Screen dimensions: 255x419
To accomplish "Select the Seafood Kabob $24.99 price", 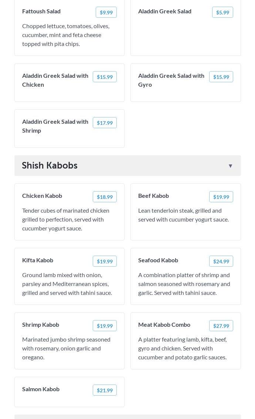I will coord(221,262).
